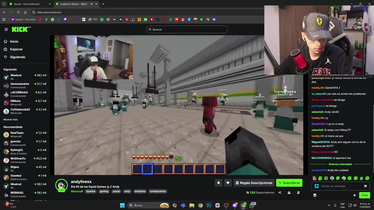This screenshot has width=374, height=210.
Task: Click the user icon next to report
Action: 298,192
